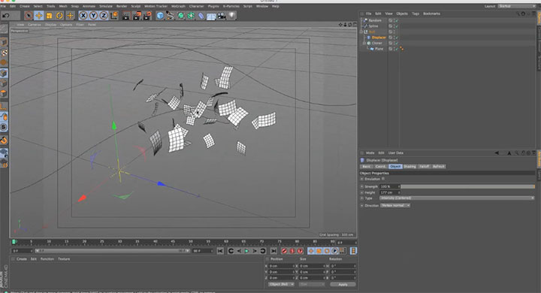This screenshot has height=293, width=541.
Task: Select the Rotate tool
Action: point(59,16)
